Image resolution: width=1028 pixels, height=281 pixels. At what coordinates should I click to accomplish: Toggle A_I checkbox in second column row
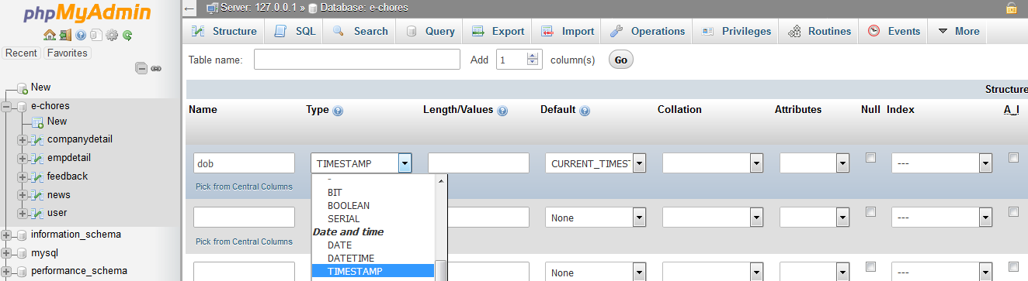pos(1013,211)
